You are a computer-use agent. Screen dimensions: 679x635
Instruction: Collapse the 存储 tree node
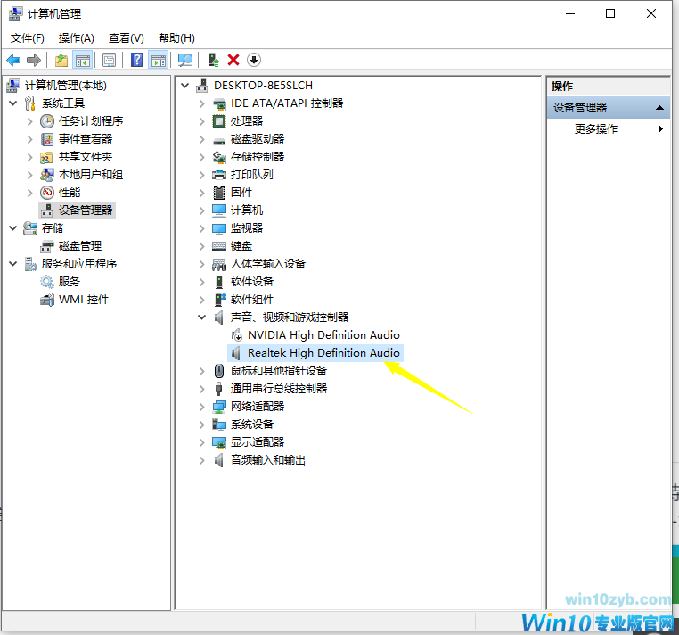pyautogui.click(x=13, y=228)
